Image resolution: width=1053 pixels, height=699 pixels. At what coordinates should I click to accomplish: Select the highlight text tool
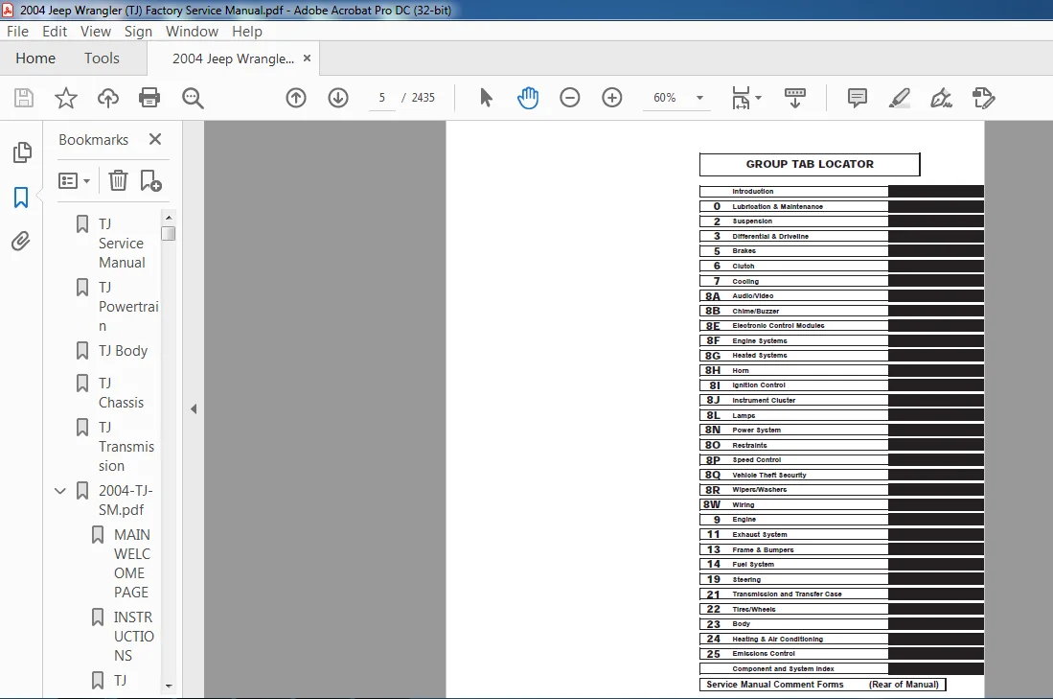899,98
